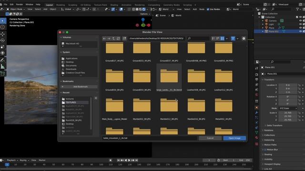Select the Transform tool in viewport toolbar
Screen dimensions: 305x171
pyautogui.click(x=3, y=53)
